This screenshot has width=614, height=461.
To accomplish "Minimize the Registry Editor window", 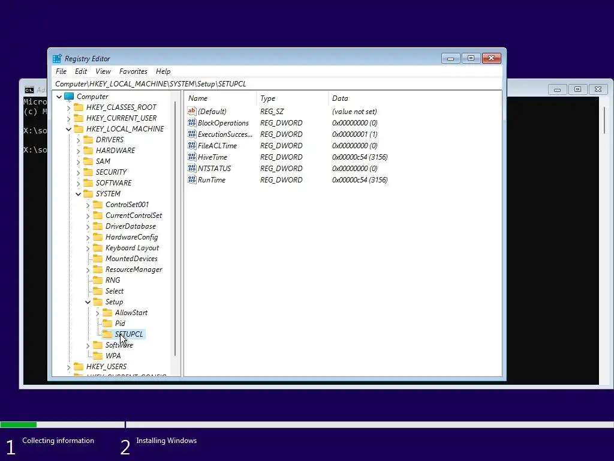I will pyautogui.click(x=450, y=58).
